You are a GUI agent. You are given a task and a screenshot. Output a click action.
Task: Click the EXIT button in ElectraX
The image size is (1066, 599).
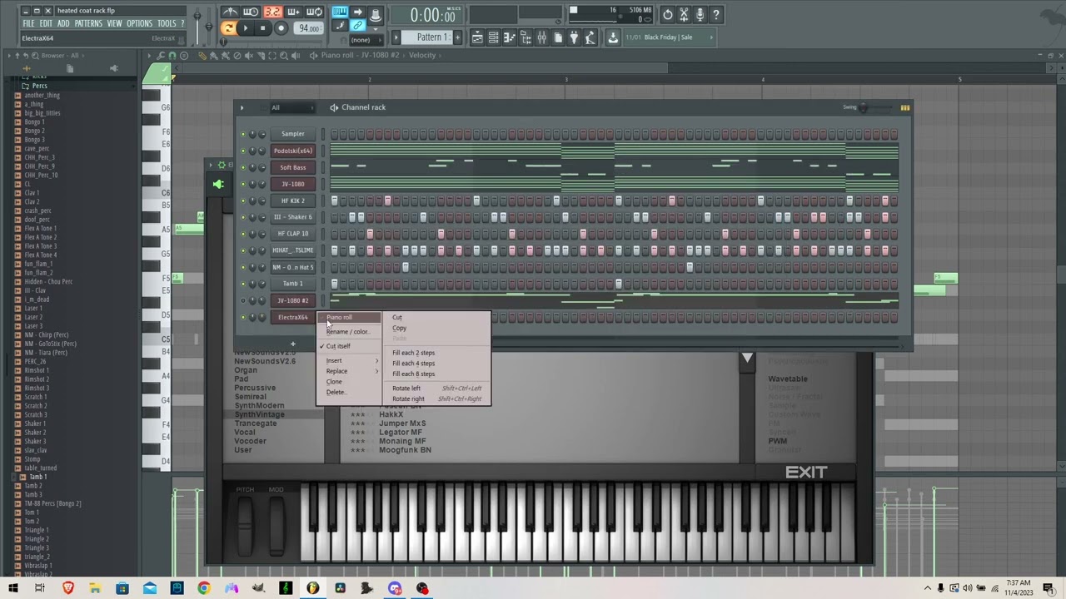click(x=806, y=473)
